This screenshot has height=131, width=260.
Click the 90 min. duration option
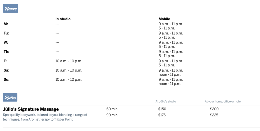coord(112,115)
